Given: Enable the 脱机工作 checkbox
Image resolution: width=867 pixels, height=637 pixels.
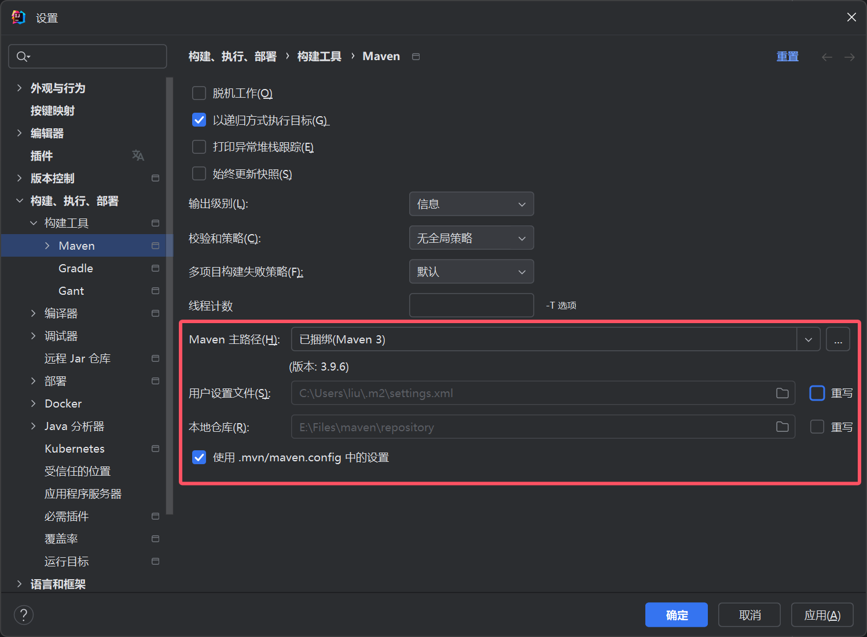Looking at the screenshot, I should [199, 93].
